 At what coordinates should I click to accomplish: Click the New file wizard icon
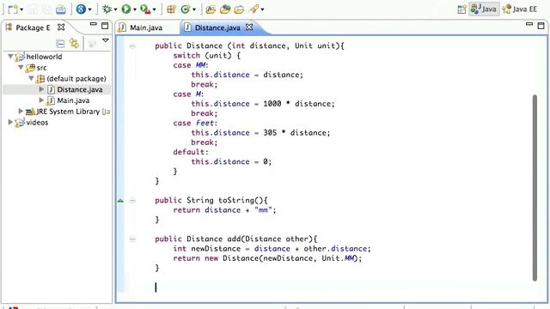(13, 9)
